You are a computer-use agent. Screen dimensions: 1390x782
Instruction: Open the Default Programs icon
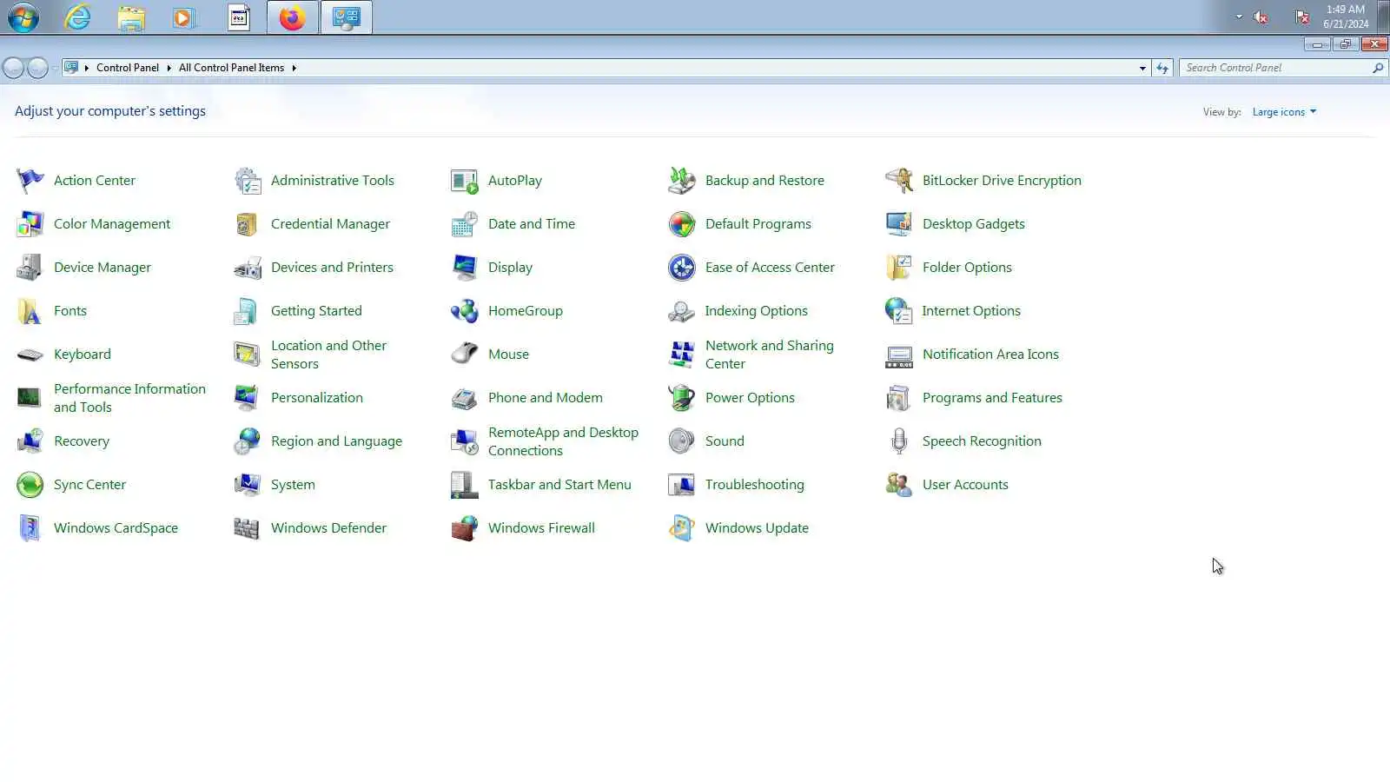point(682,224)
